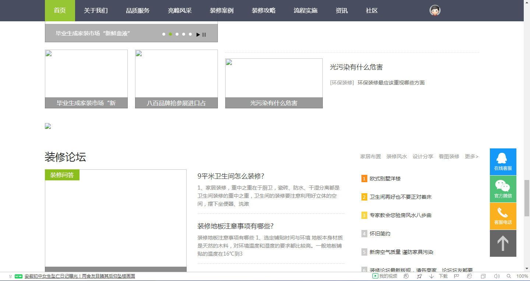Click the download arrow icon in status bar
This screenshot has height=281, width=530.
tap(431, 276)
